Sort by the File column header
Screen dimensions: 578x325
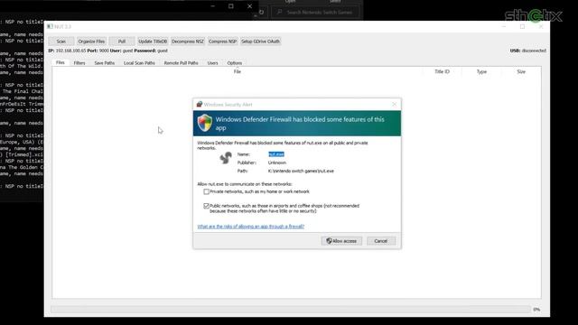click(237, 71)
